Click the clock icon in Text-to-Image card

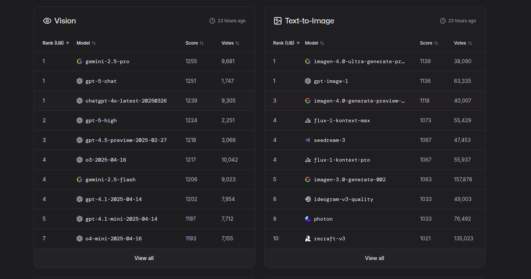443,21
